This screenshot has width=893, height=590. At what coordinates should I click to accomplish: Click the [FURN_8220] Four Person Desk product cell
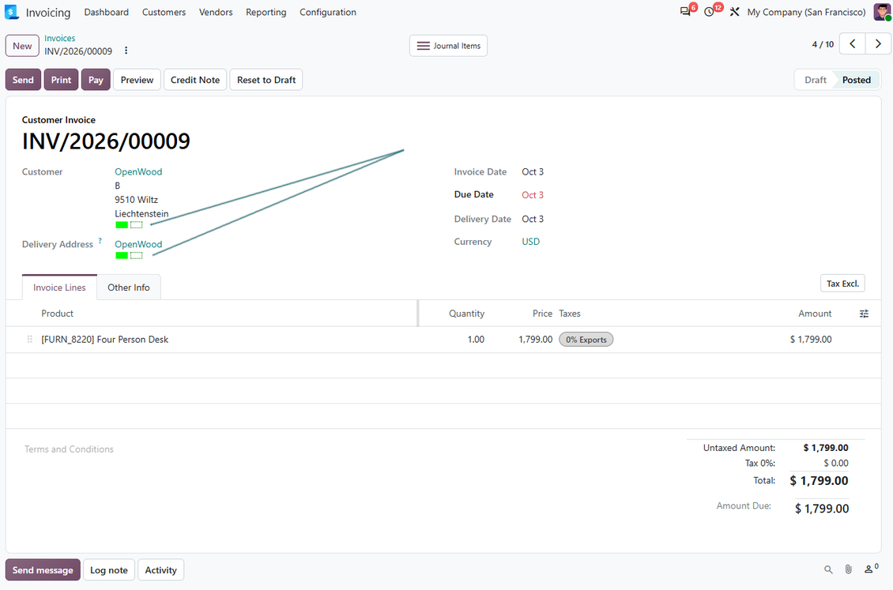point(105,339)
